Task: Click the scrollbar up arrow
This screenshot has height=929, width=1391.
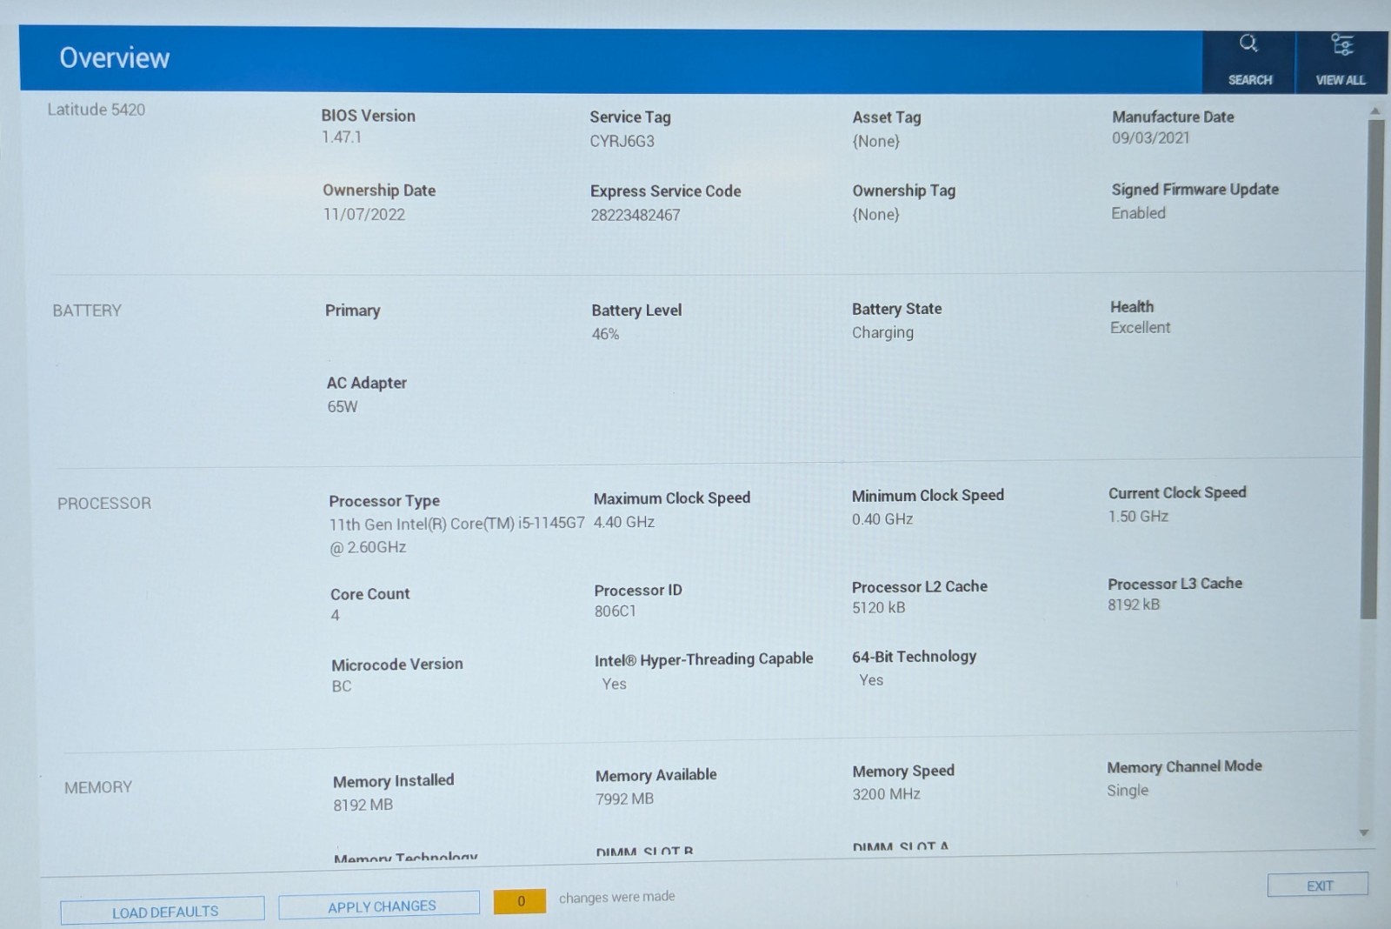Action: click(1374, 110)
